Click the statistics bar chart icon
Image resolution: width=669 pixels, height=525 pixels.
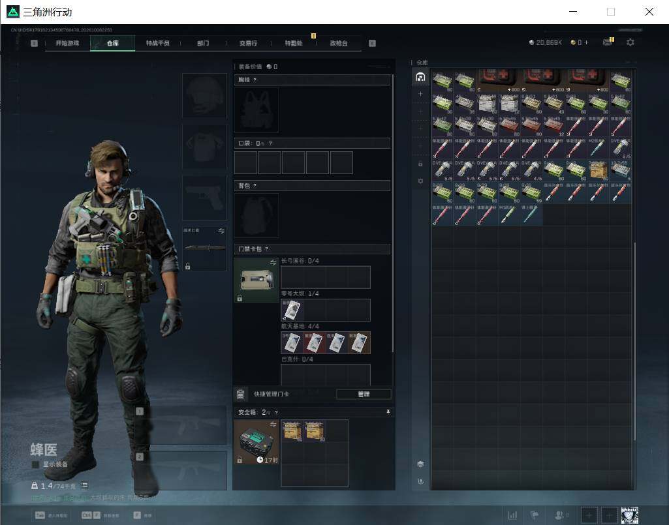click(x=512, y=515)
